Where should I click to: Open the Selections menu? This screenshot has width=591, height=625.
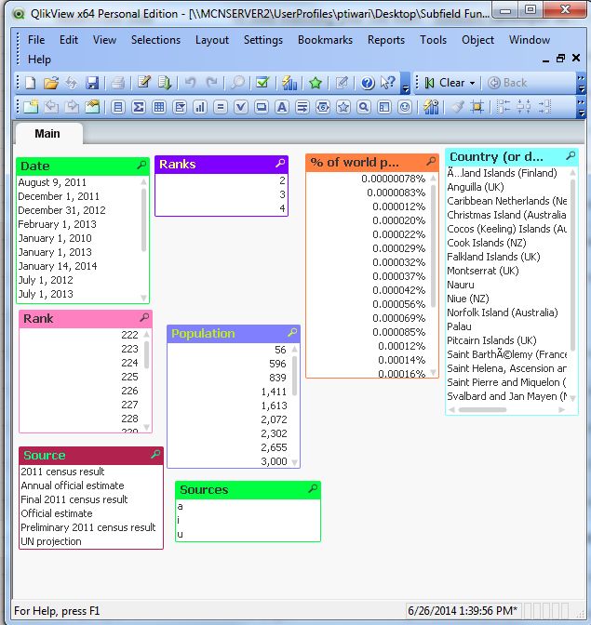coord(156,40)
